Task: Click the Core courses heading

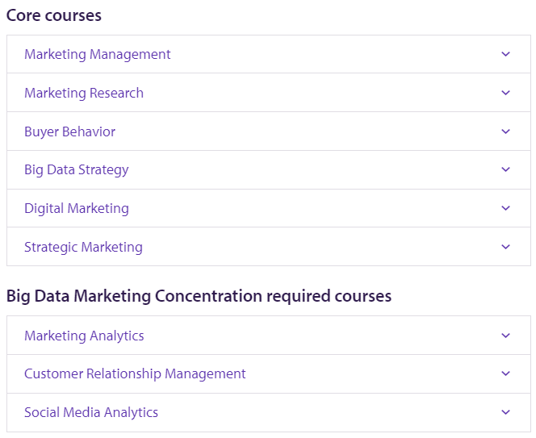Action: (x=54, y=15)
